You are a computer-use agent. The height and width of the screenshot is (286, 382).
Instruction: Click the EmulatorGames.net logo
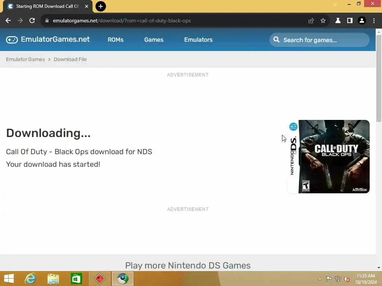coord(48,39)
